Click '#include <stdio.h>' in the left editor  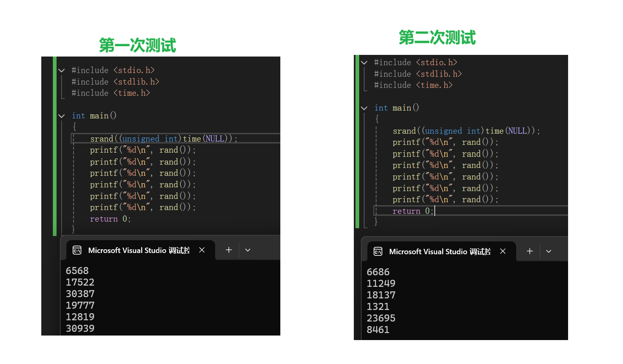pyautogui.click(x=113, y=71)
